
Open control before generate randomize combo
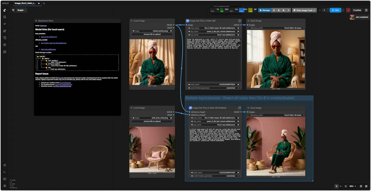(214, 88)
